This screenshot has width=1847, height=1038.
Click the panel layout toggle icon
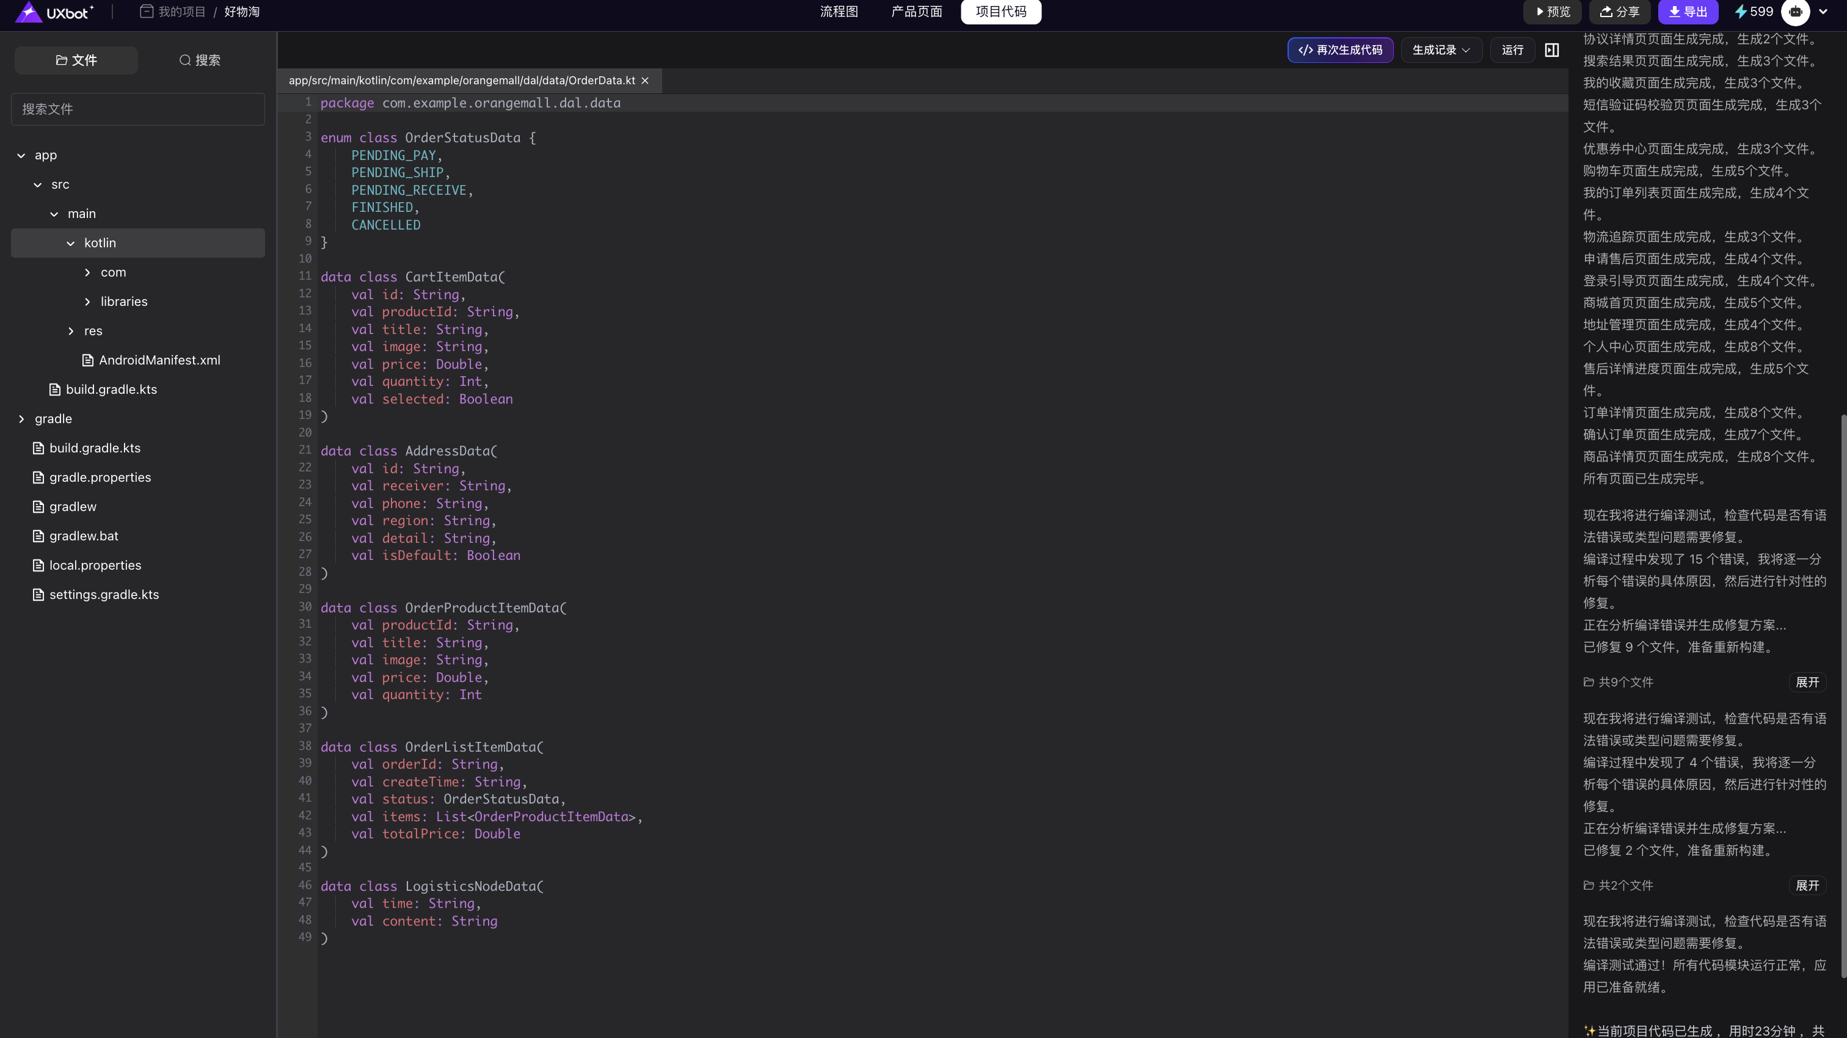pyautogui.click(x=1551, y=50)
